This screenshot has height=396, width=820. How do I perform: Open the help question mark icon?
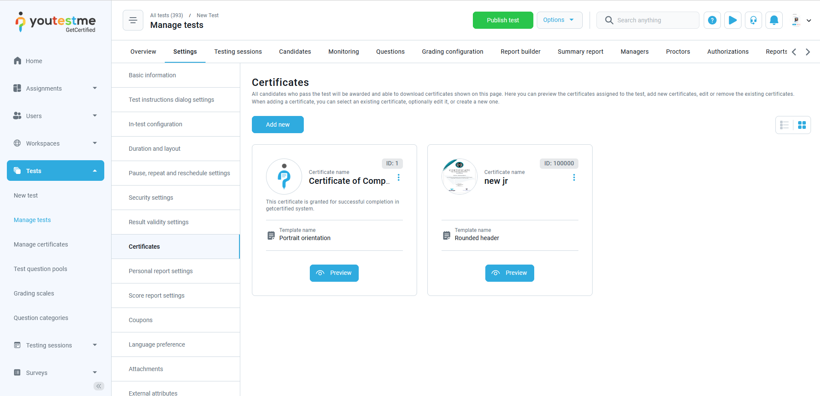712,20
